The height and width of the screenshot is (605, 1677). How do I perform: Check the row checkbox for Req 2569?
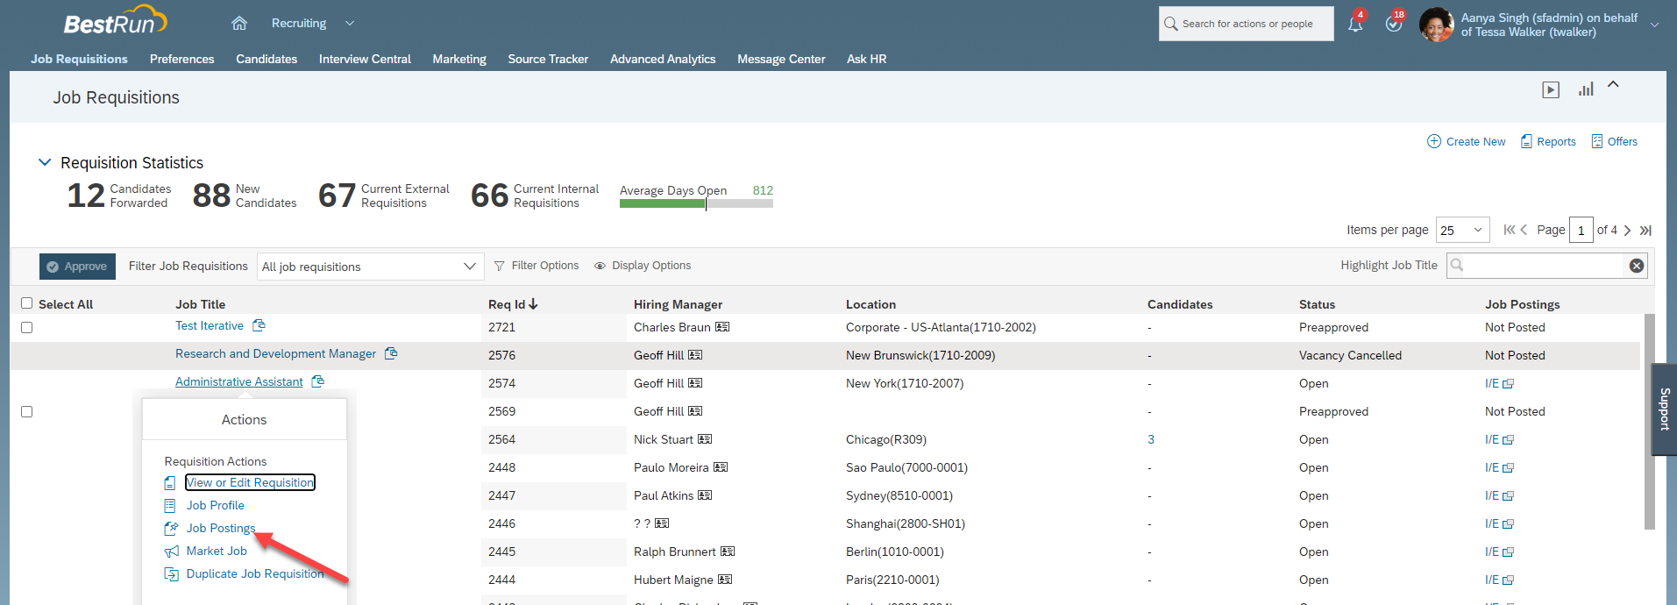(x=27, y=411)
